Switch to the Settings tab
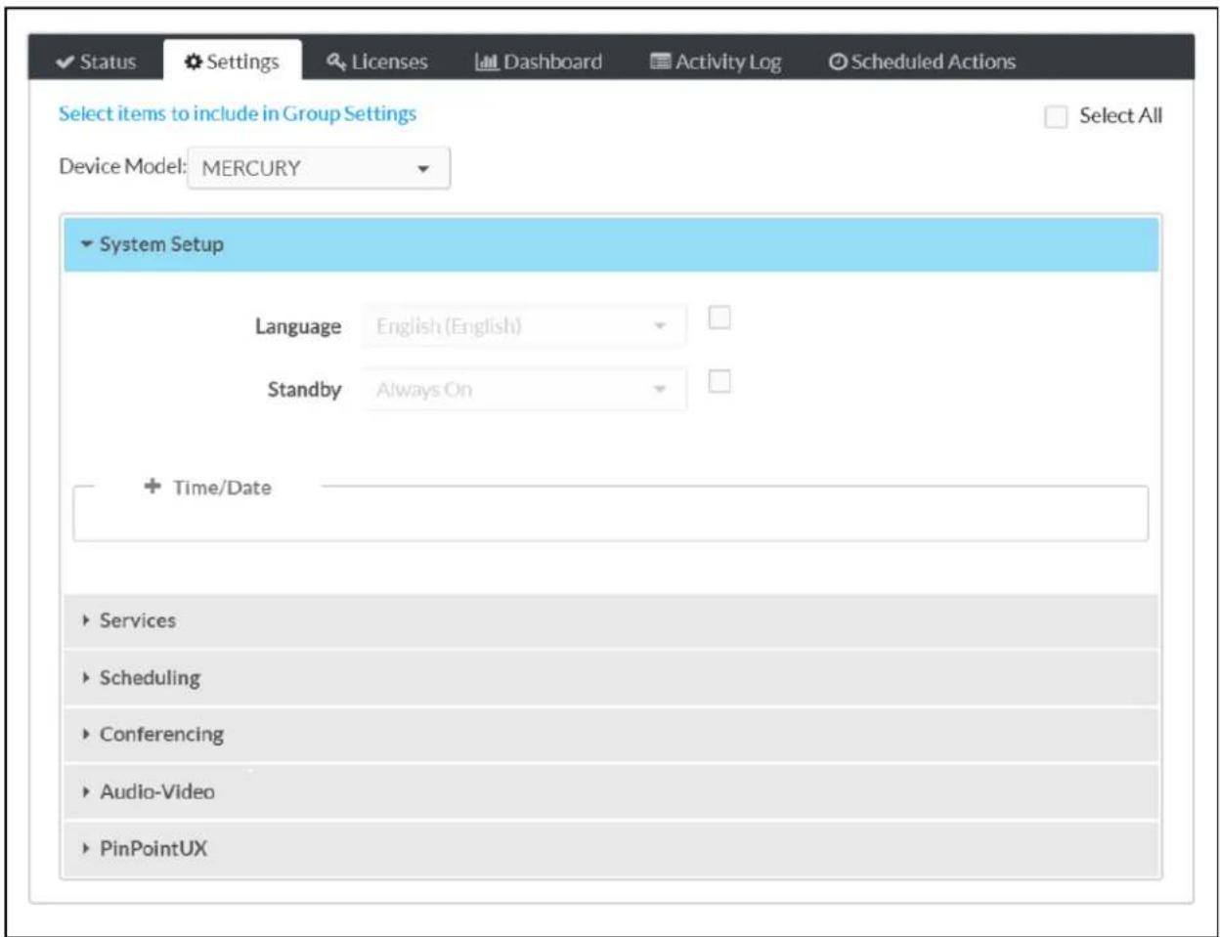1220x937 pixels. point(233,62)
